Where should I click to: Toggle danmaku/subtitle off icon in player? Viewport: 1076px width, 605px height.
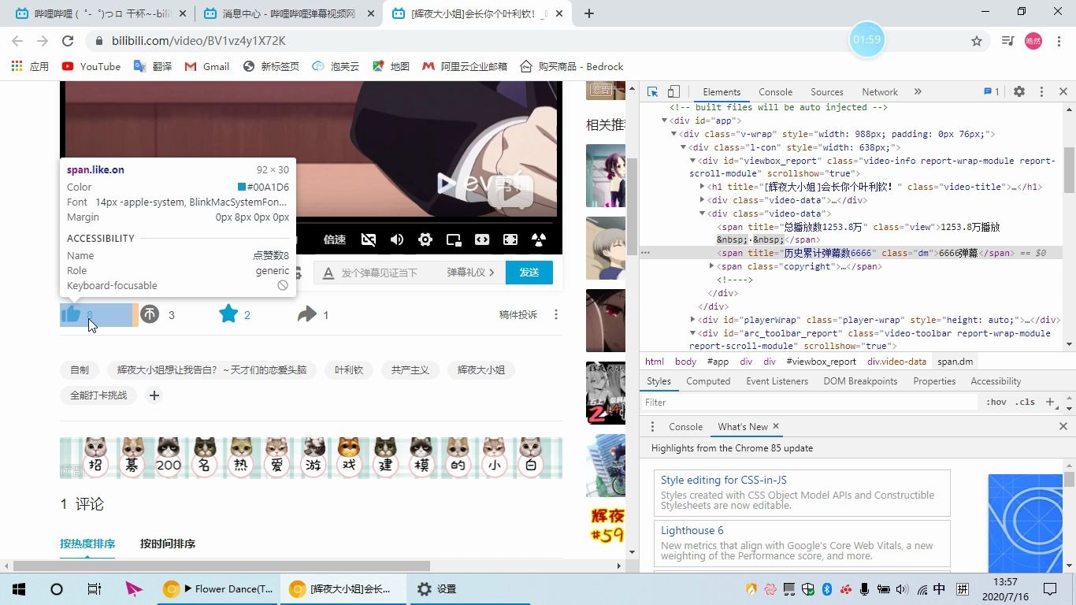(368, 239)
